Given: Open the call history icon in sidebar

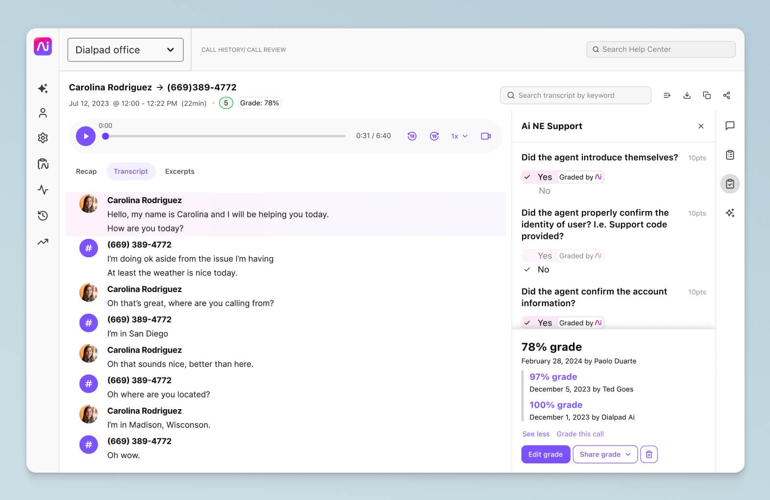Looking at the screenshot, I should (x=43, y=215).
